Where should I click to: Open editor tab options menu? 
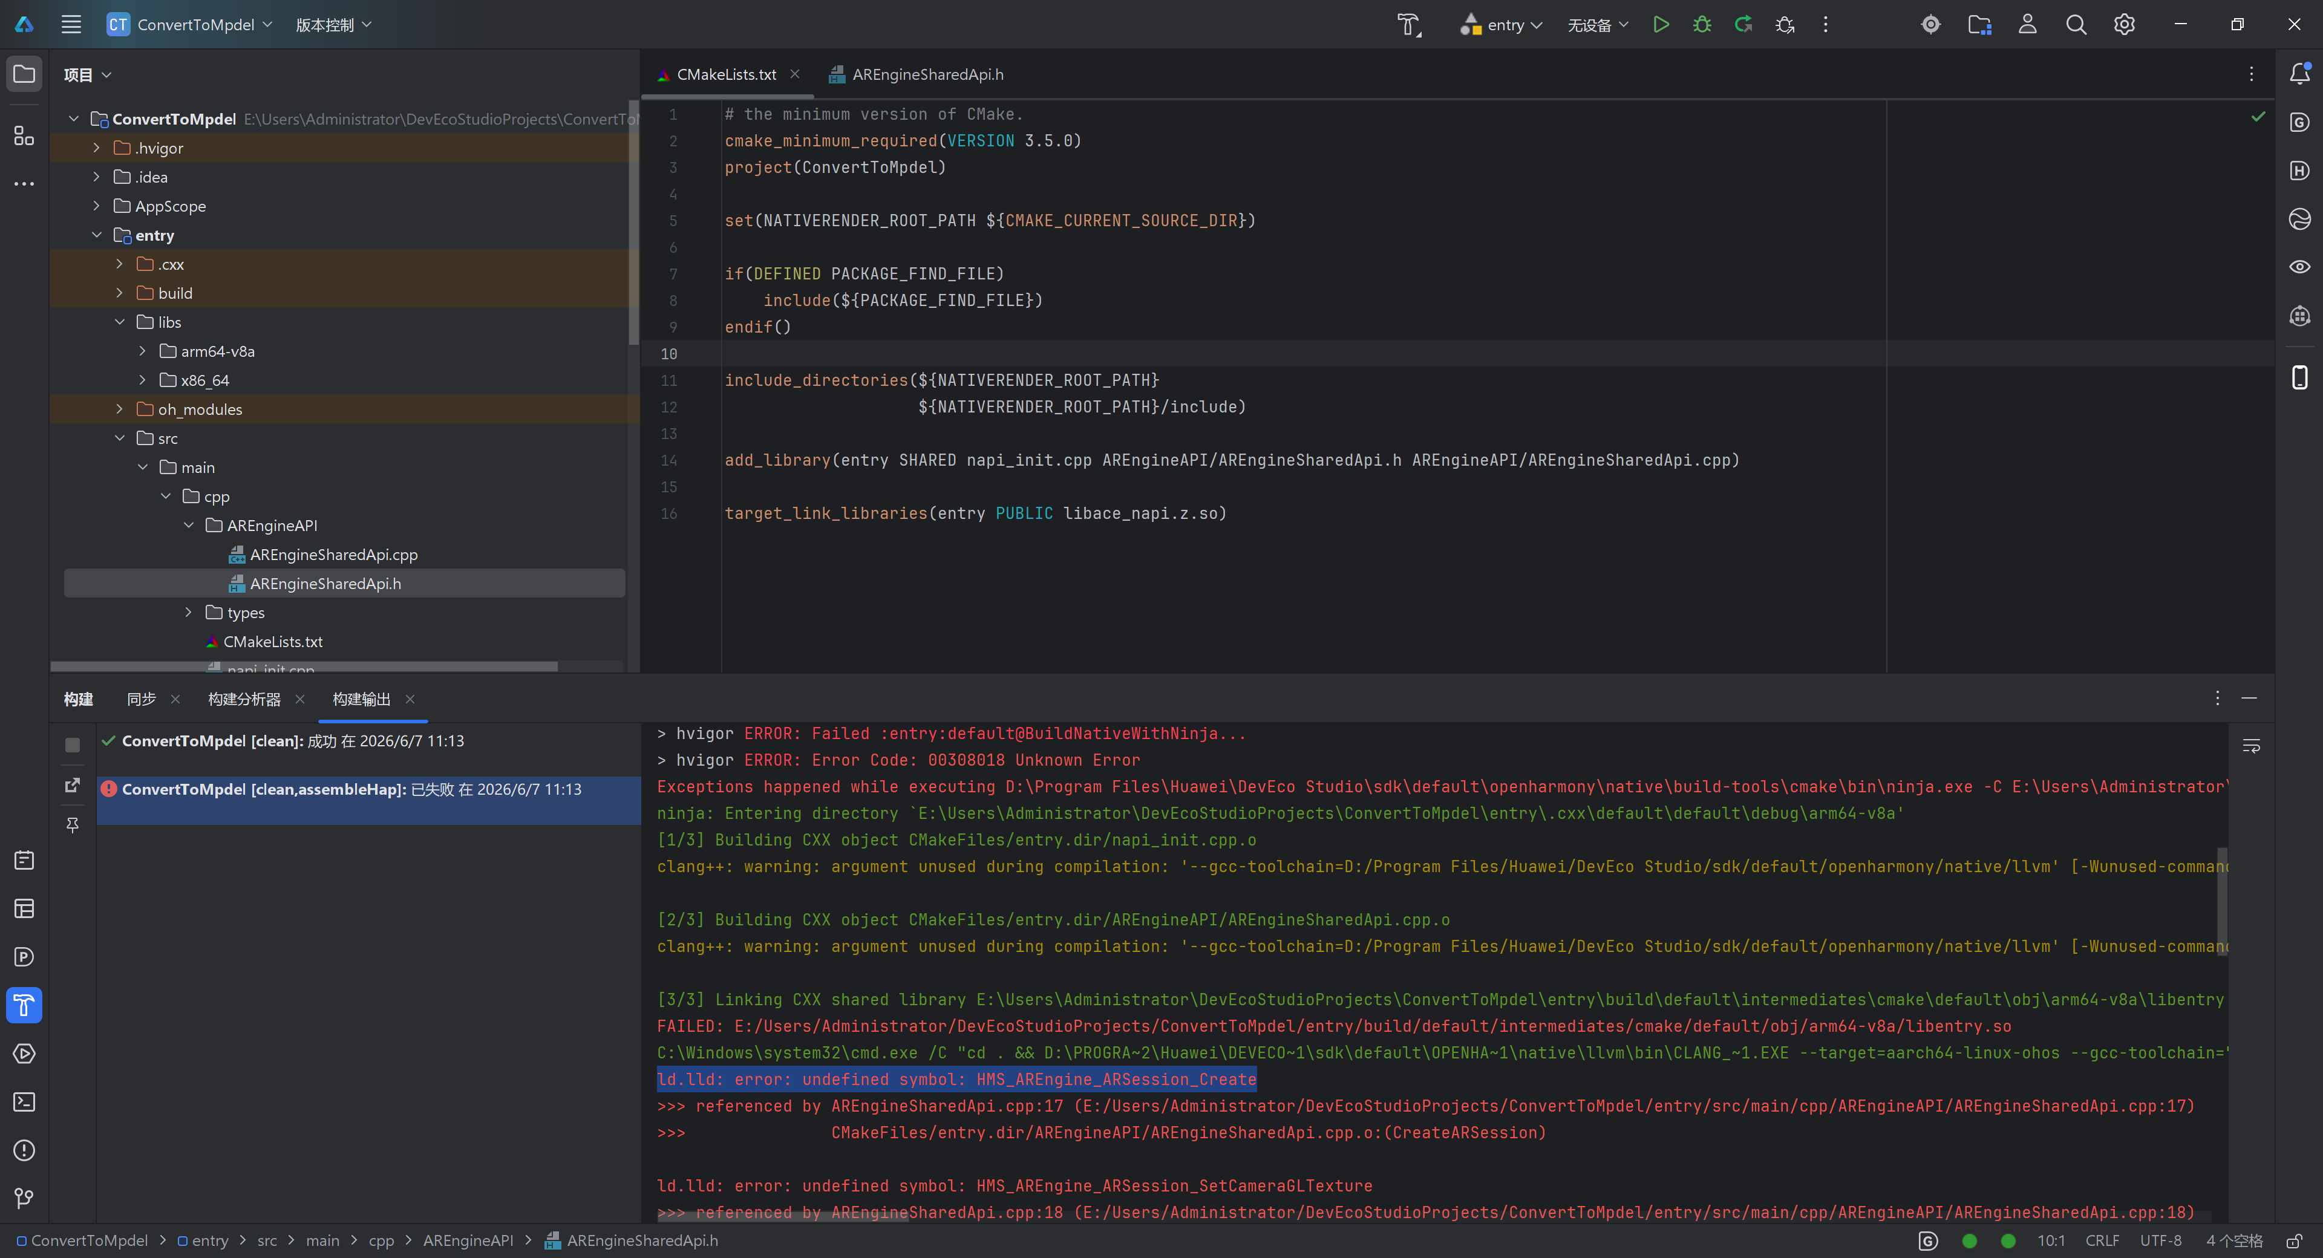tap(2251, 74)
